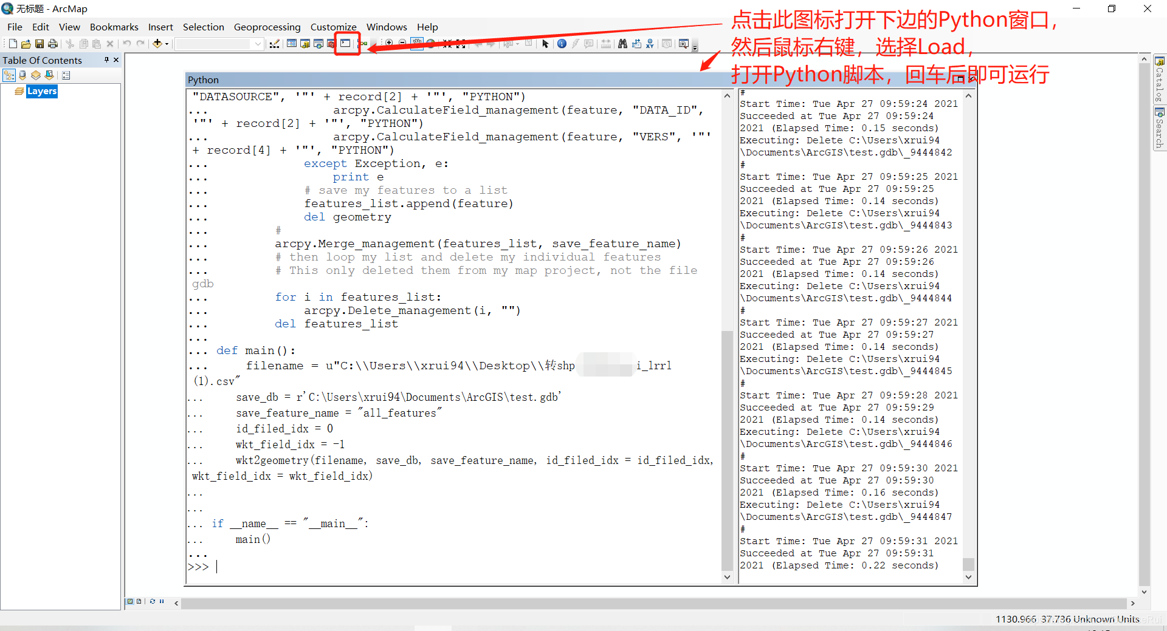The width and height of the screenshot is (1167, 631).
Task: Launch ModelBuilder from the toolbar
Action: (363, 44)
